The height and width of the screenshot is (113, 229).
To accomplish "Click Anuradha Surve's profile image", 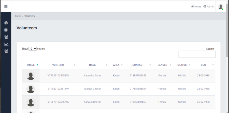I will coord(31,76).
